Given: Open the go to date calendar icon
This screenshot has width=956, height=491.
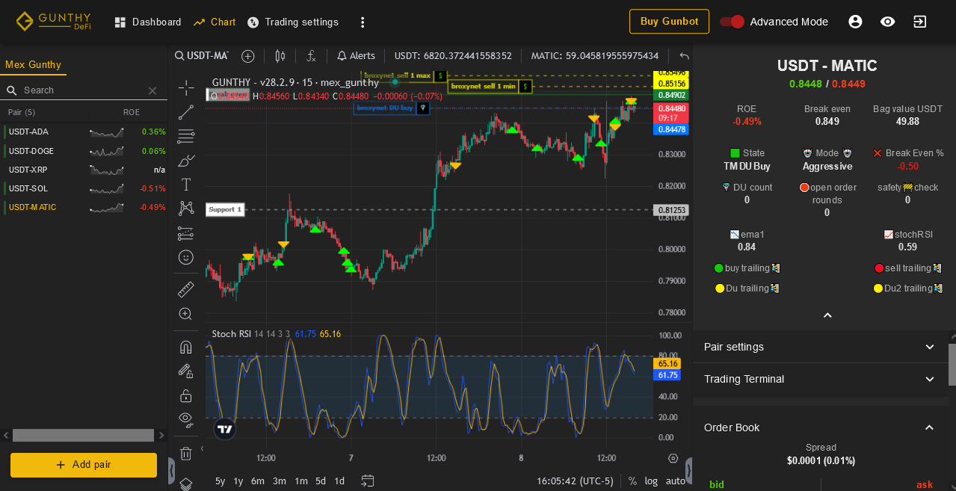Looking at the screenshot, I should [367, 481].
